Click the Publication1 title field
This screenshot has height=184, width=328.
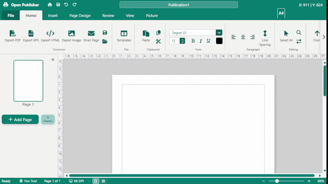pos(179,5)
